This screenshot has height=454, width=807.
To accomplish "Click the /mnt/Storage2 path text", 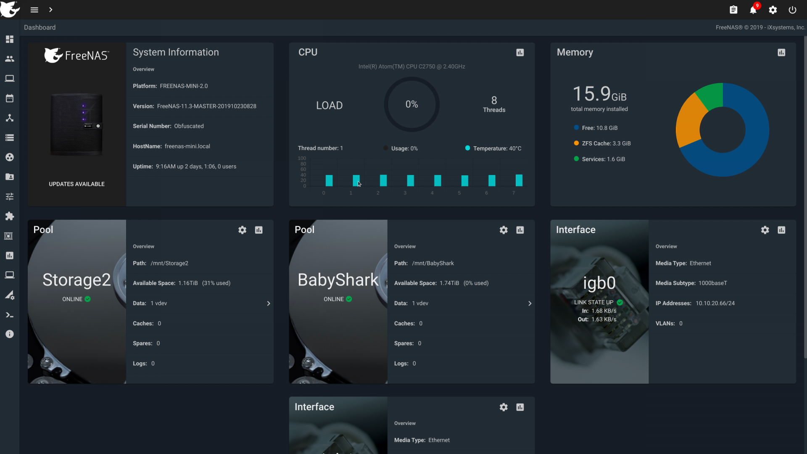I will point(169,264).
